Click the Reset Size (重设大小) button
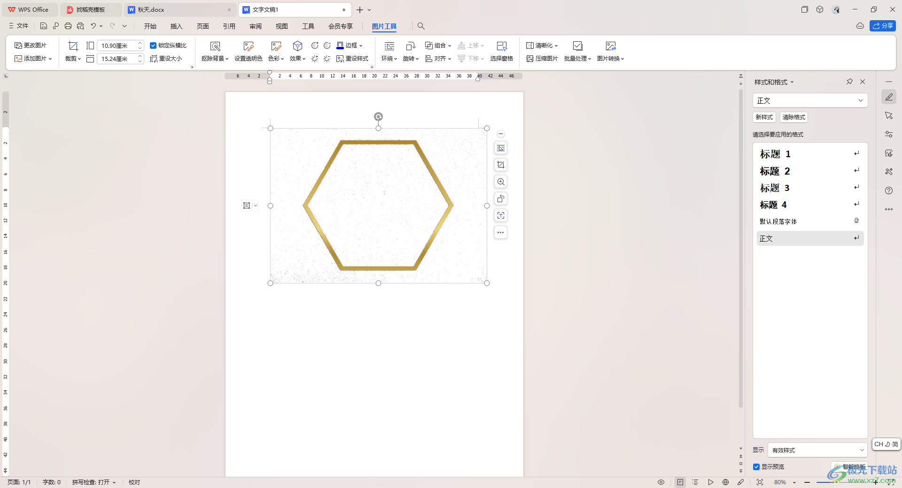 pos(166,59)
